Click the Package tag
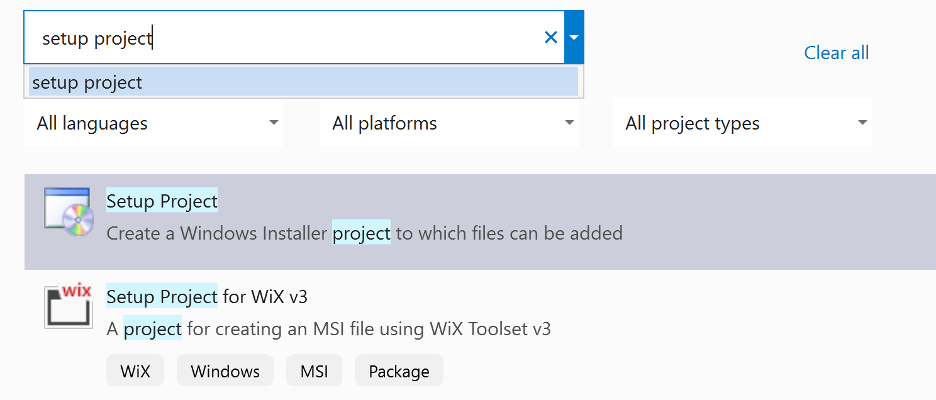 click(x=399, y=370)
